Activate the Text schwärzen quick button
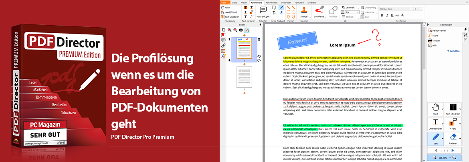The width and height of the screenshot is (469, 162). pos(452,109)
